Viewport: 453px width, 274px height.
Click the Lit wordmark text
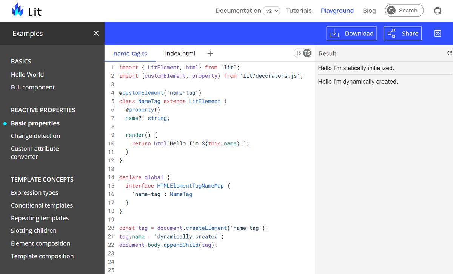(35, 12)
